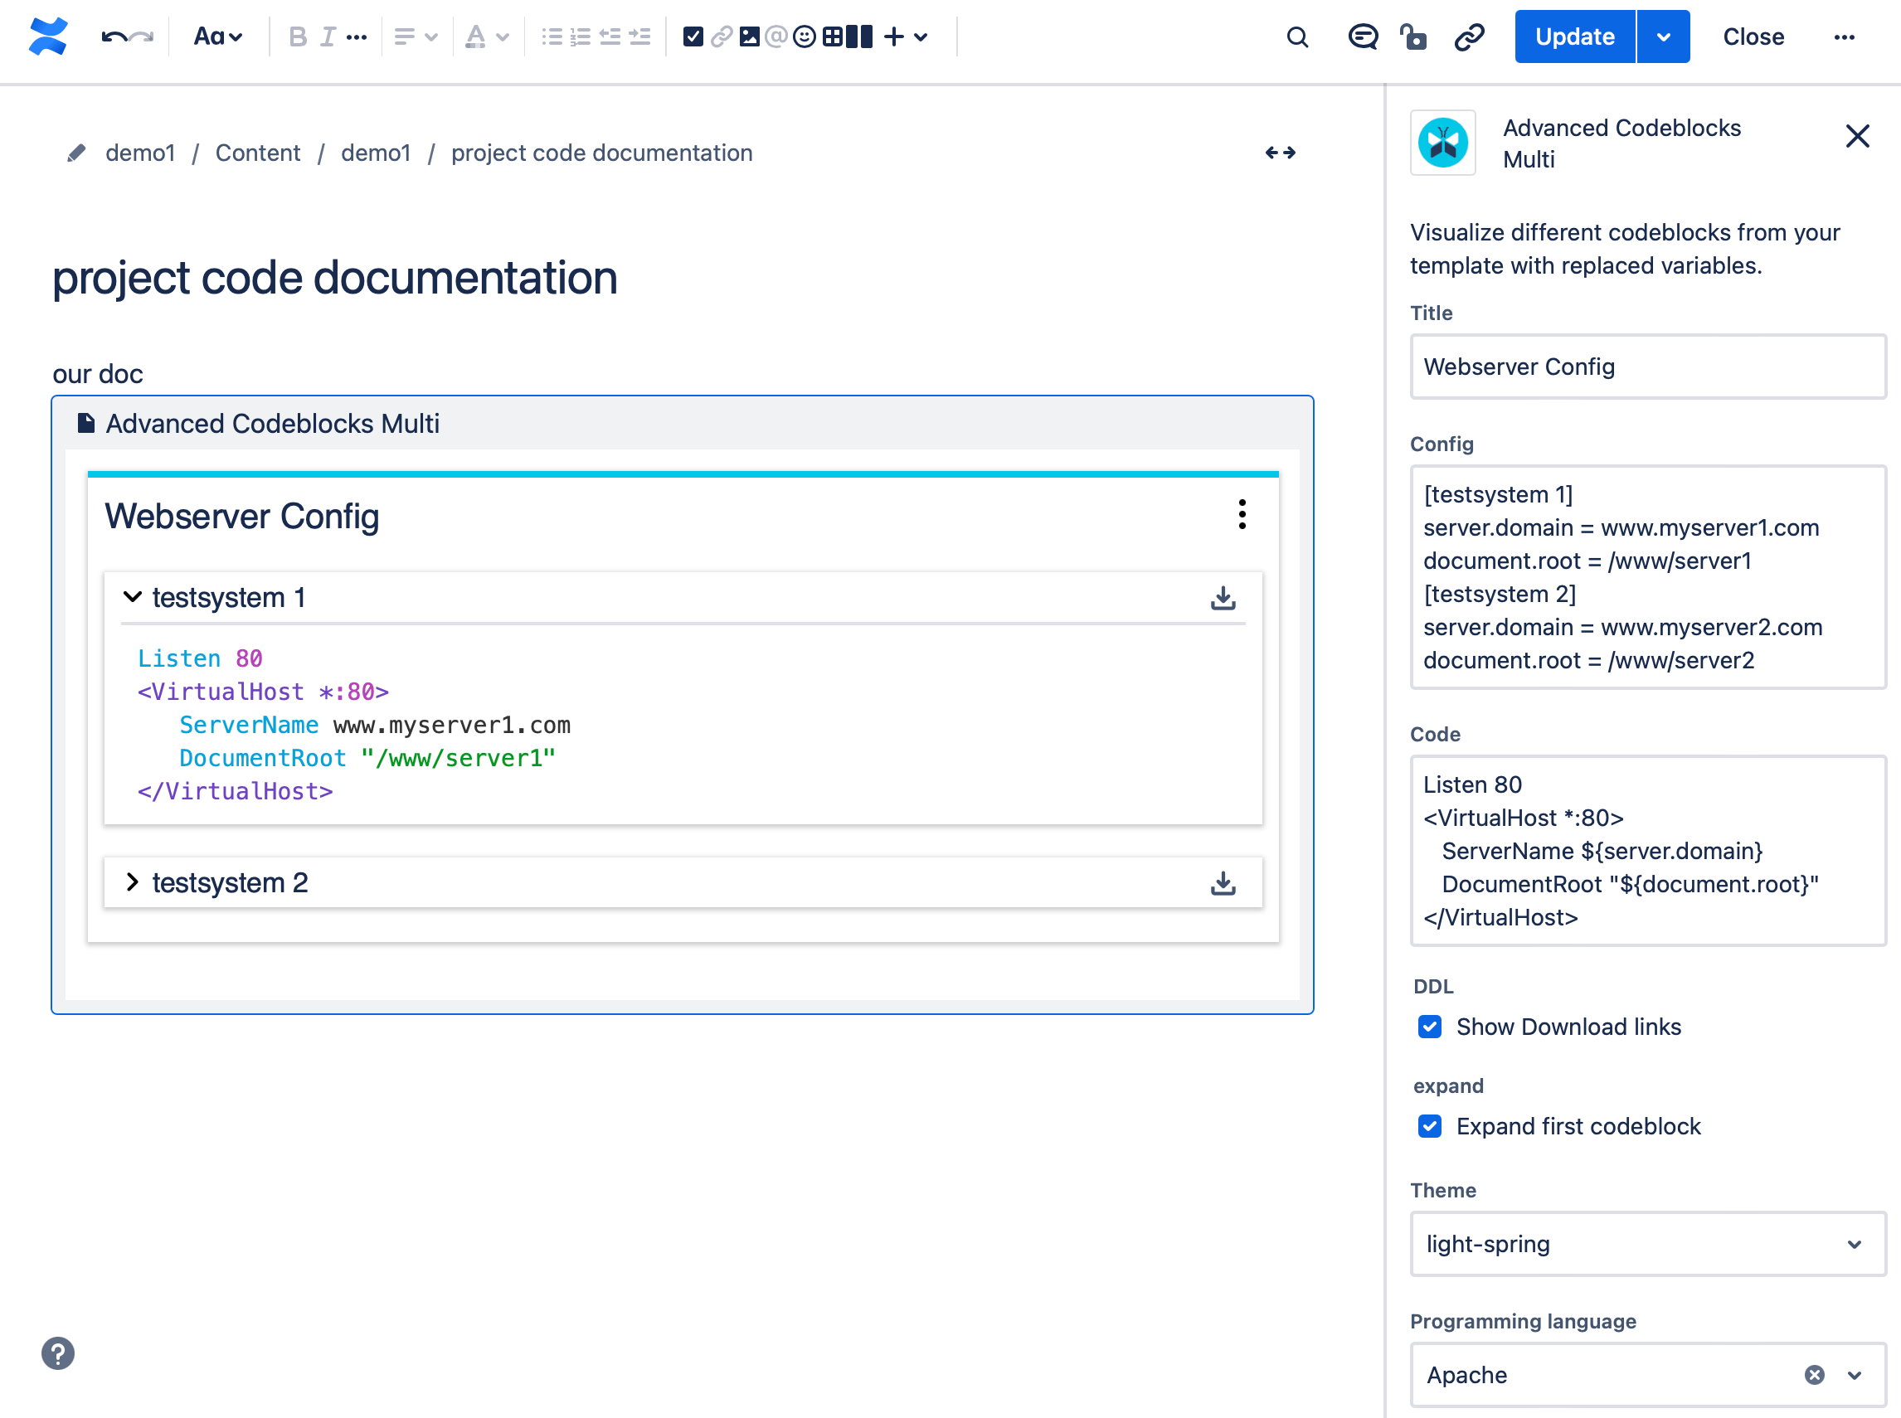The width and height of the screenshot is (1901, 1418).
Task: Mention someone with the @ toolbar icon
Action: [776, 36]
